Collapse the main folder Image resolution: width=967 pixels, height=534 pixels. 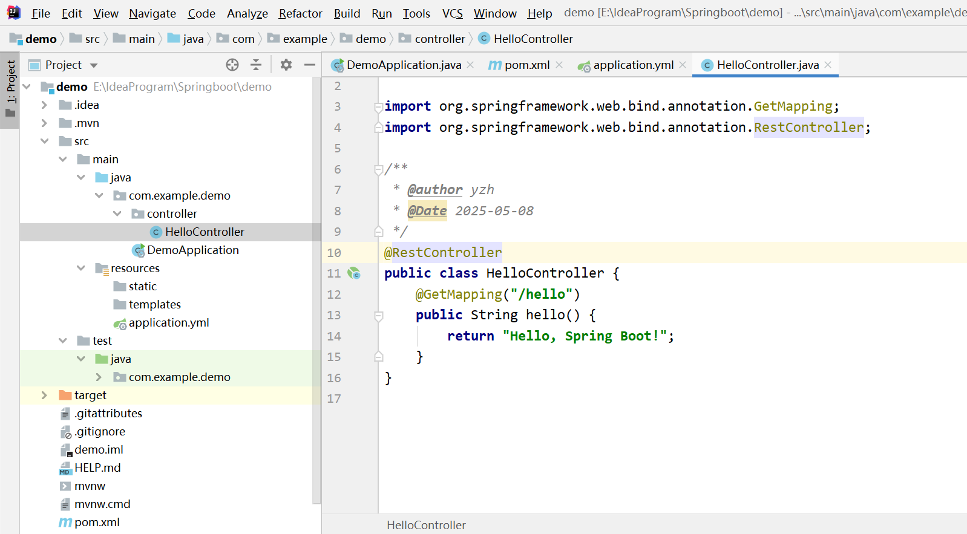(63, 159)
